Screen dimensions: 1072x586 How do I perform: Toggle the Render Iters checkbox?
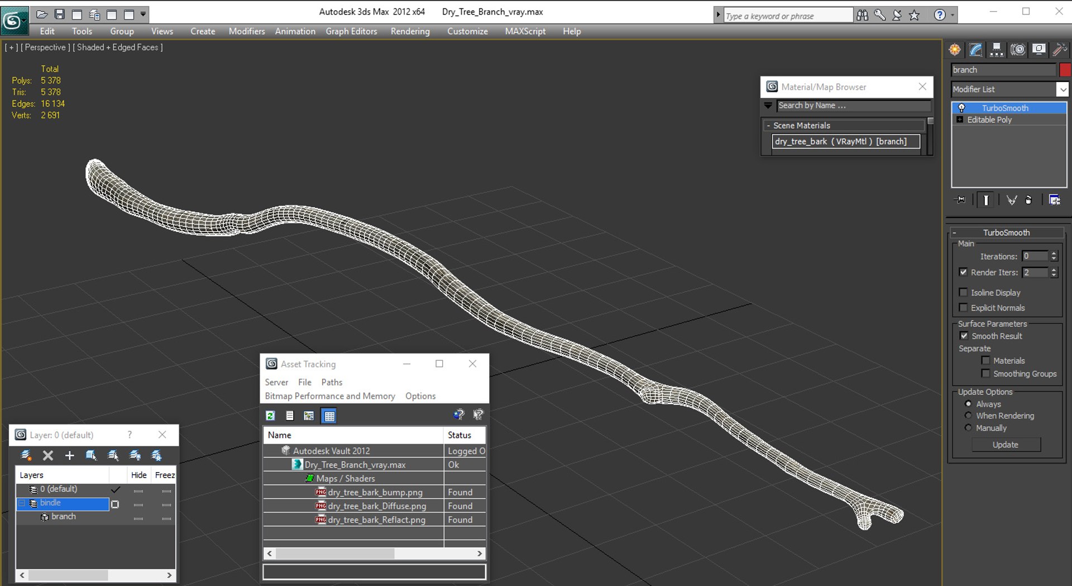[963, 272]
